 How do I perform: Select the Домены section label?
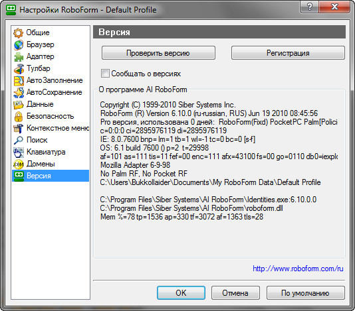(x=41, y=164)
